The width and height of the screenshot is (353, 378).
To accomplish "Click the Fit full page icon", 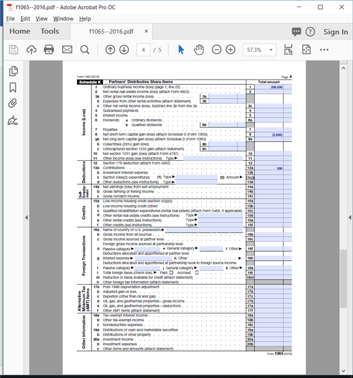I will (306, 50).
